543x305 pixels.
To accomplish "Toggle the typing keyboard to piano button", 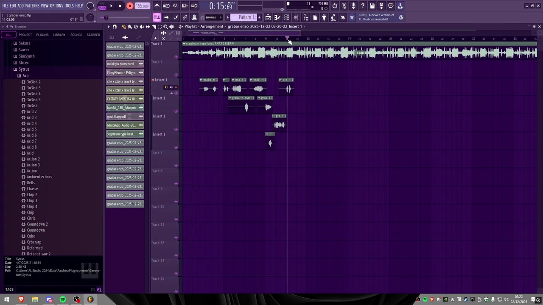I will pyautogui.click(x=157, y=17).
